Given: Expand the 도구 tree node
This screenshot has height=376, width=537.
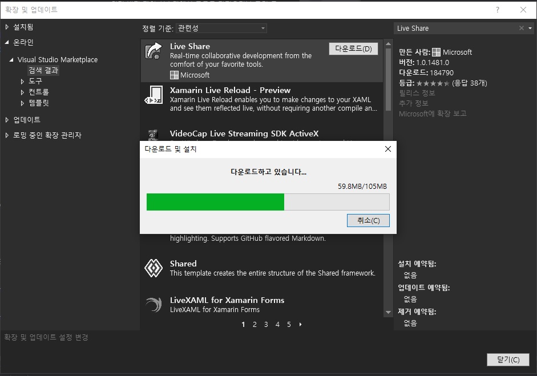Looking at the screenshot, I should pyautogui.click(x=22, y=82).
